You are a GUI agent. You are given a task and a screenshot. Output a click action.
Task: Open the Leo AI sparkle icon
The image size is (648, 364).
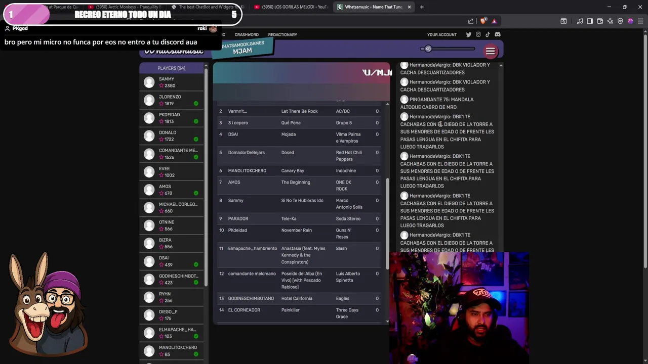[x=610, y=21]
